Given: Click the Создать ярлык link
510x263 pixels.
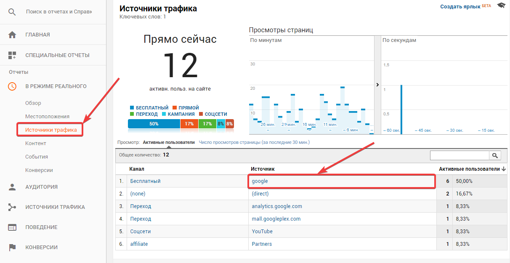Looking at the screenshot, I should (x=460, y=6).
